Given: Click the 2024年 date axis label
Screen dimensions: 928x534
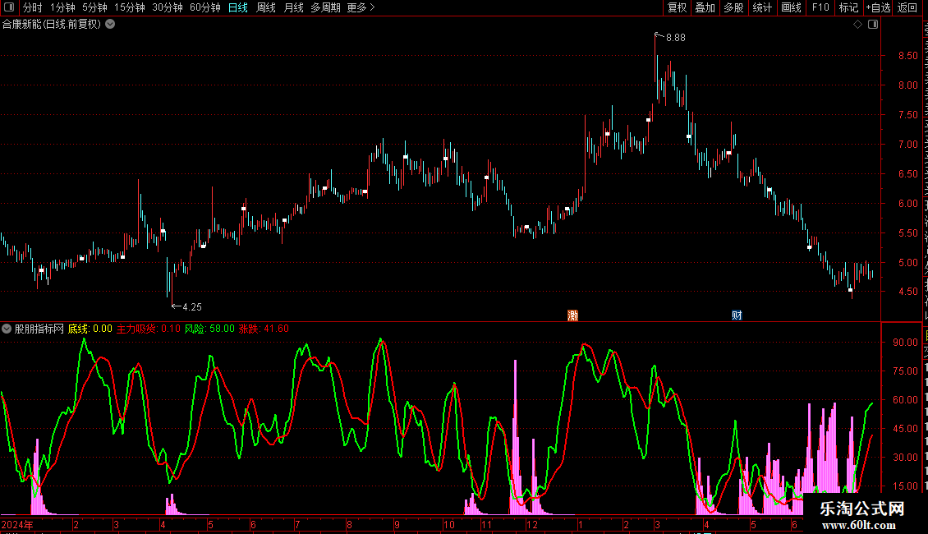Looking at the screenshot, I should pyautogui.click(x=17, y=524).
